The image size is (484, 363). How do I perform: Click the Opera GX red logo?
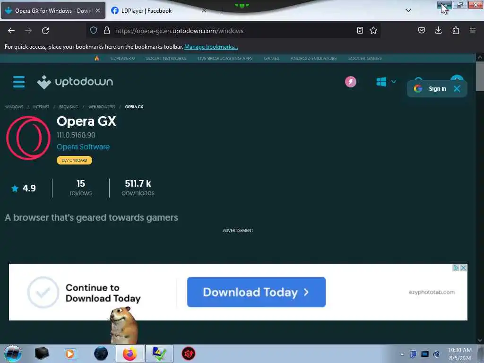[x=28, y=138]
